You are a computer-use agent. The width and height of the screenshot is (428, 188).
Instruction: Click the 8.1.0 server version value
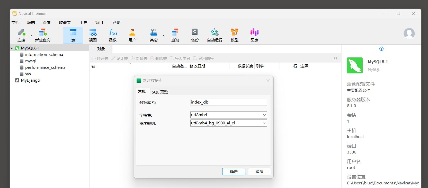(x=351, y=106)
